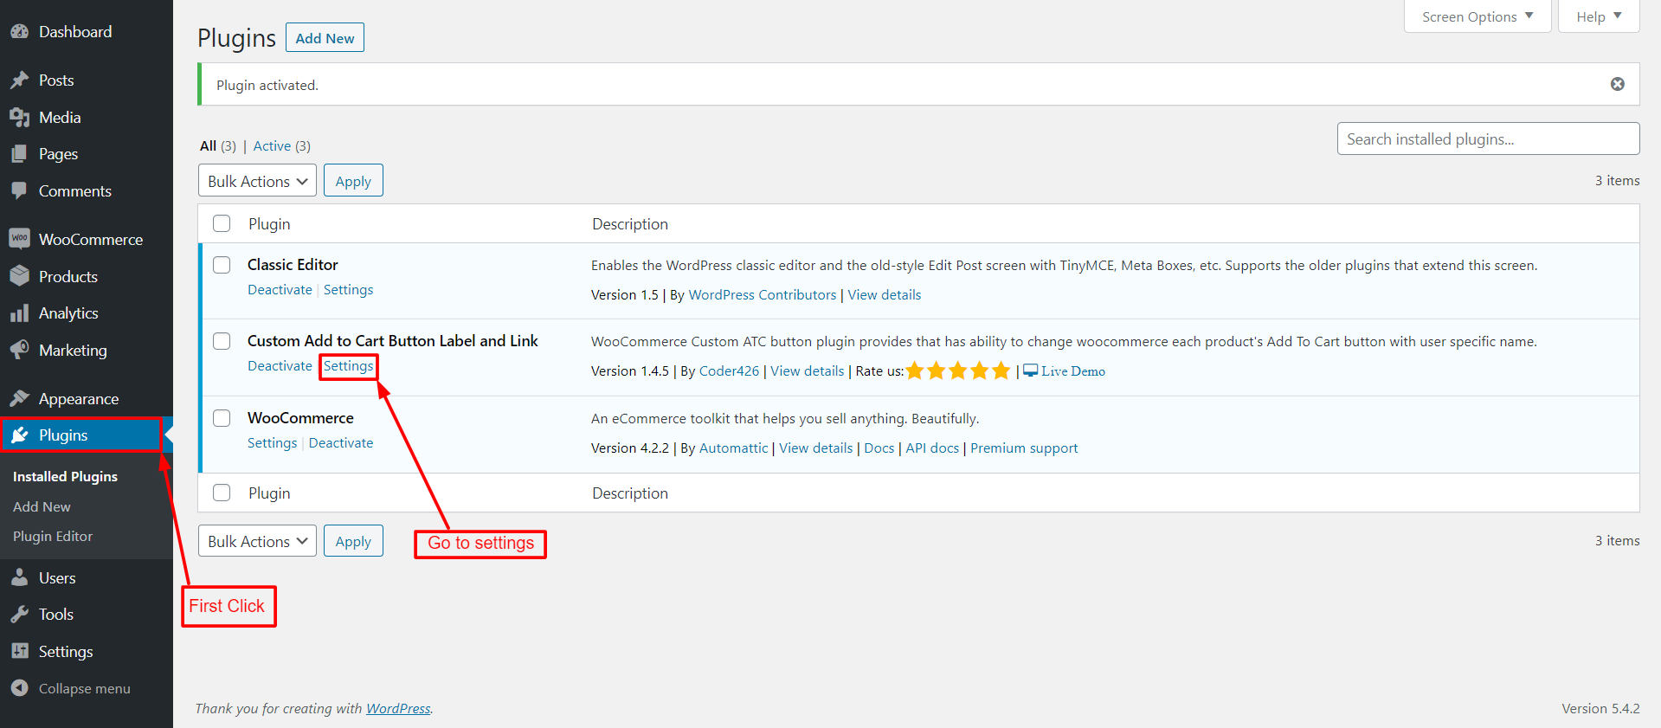This screenshot has height=728, width=1661.
Task: Deactivate Custom Add to Cart Button plugin
Action: tap(280, 366)
